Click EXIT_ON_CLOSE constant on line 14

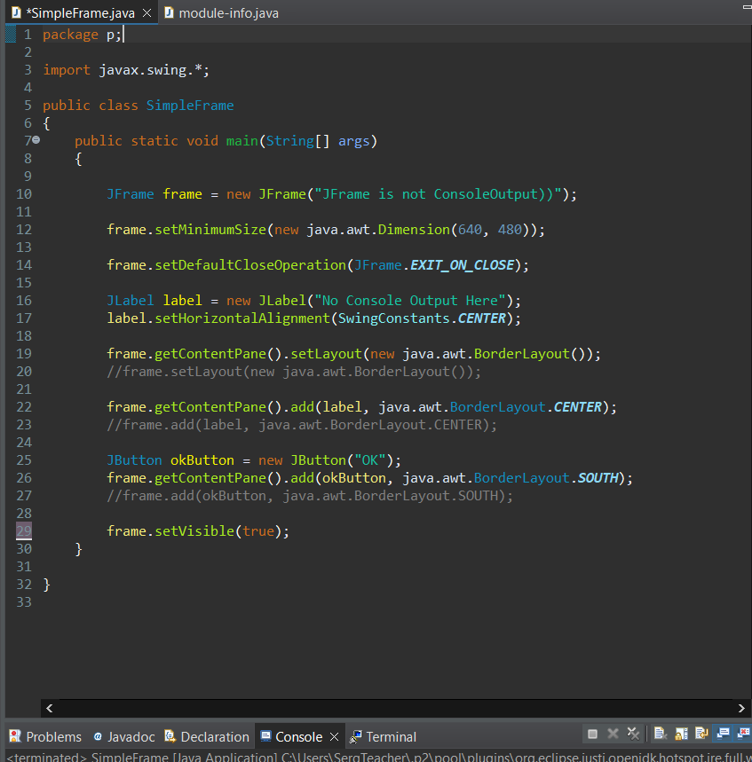pos(462,265)
